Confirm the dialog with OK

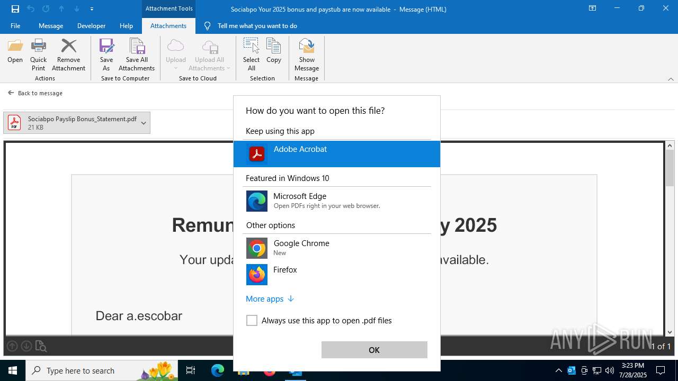point(374,350)
